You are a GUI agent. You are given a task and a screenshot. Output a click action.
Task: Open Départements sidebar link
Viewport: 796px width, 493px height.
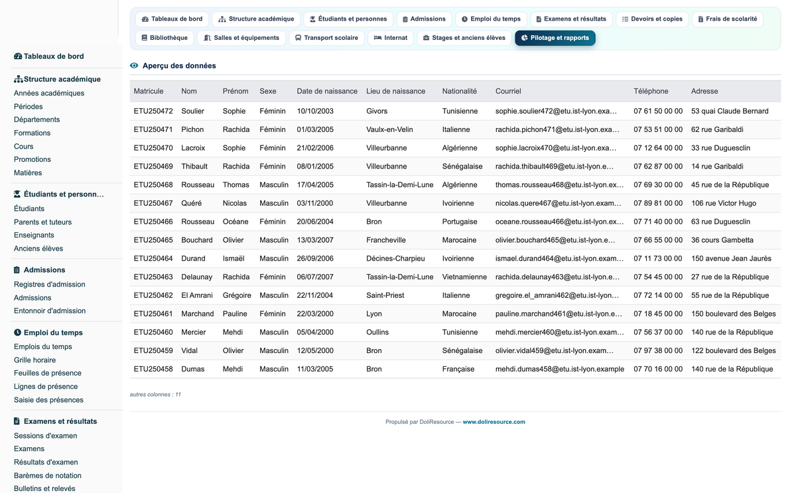(x=37, y=120)
